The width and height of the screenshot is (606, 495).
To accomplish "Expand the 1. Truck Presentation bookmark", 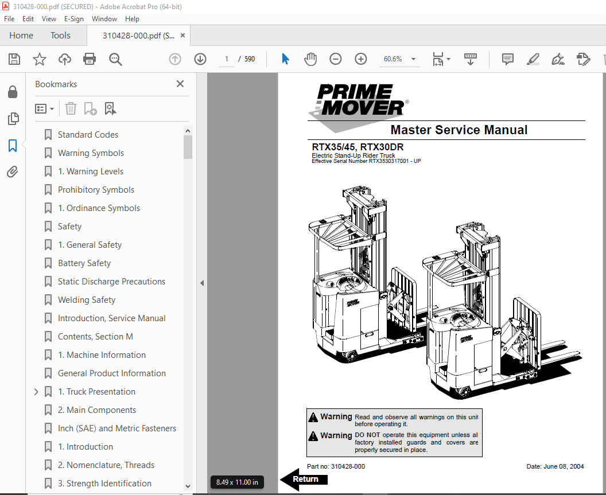I will point(36,391).
